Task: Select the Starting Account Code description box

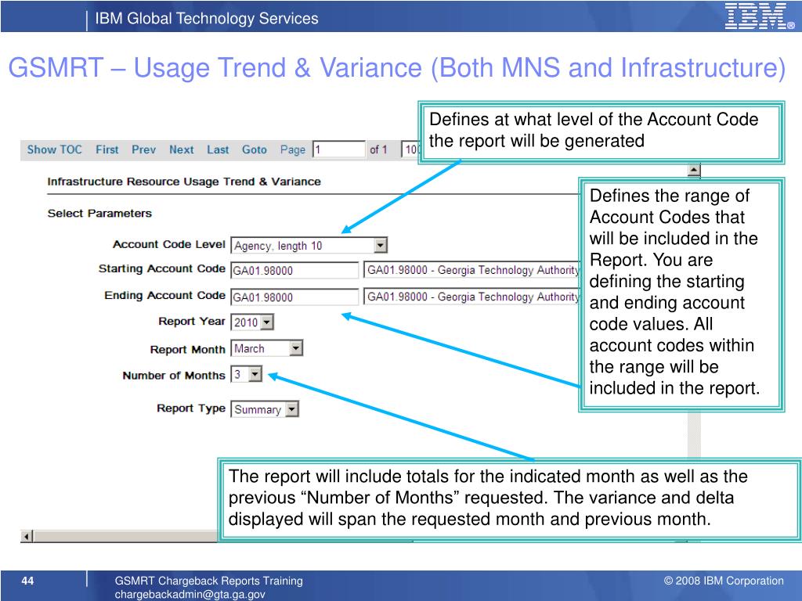Action: tap(471, 270)
